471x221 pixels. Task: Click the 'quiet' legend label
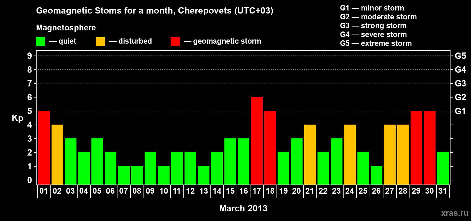67,41
